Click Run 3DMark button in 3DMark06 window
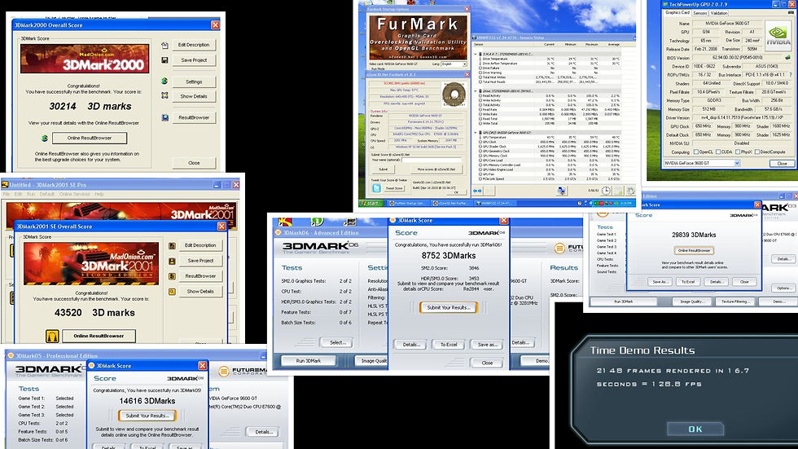 point(309,360)
